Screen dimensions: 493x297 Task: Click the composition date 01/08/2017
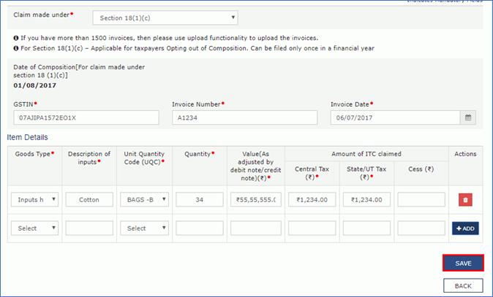34,85
